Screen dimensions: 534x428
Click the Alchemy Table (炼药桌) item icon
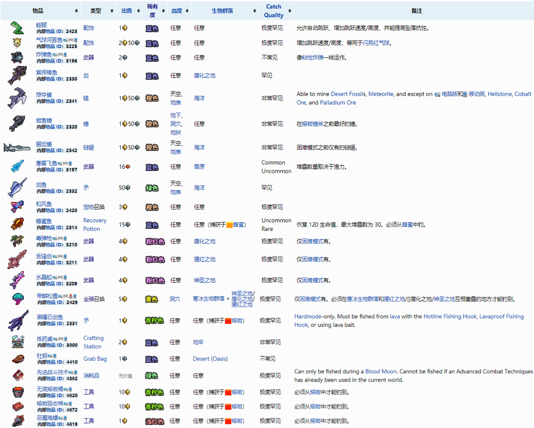point(18,342)
